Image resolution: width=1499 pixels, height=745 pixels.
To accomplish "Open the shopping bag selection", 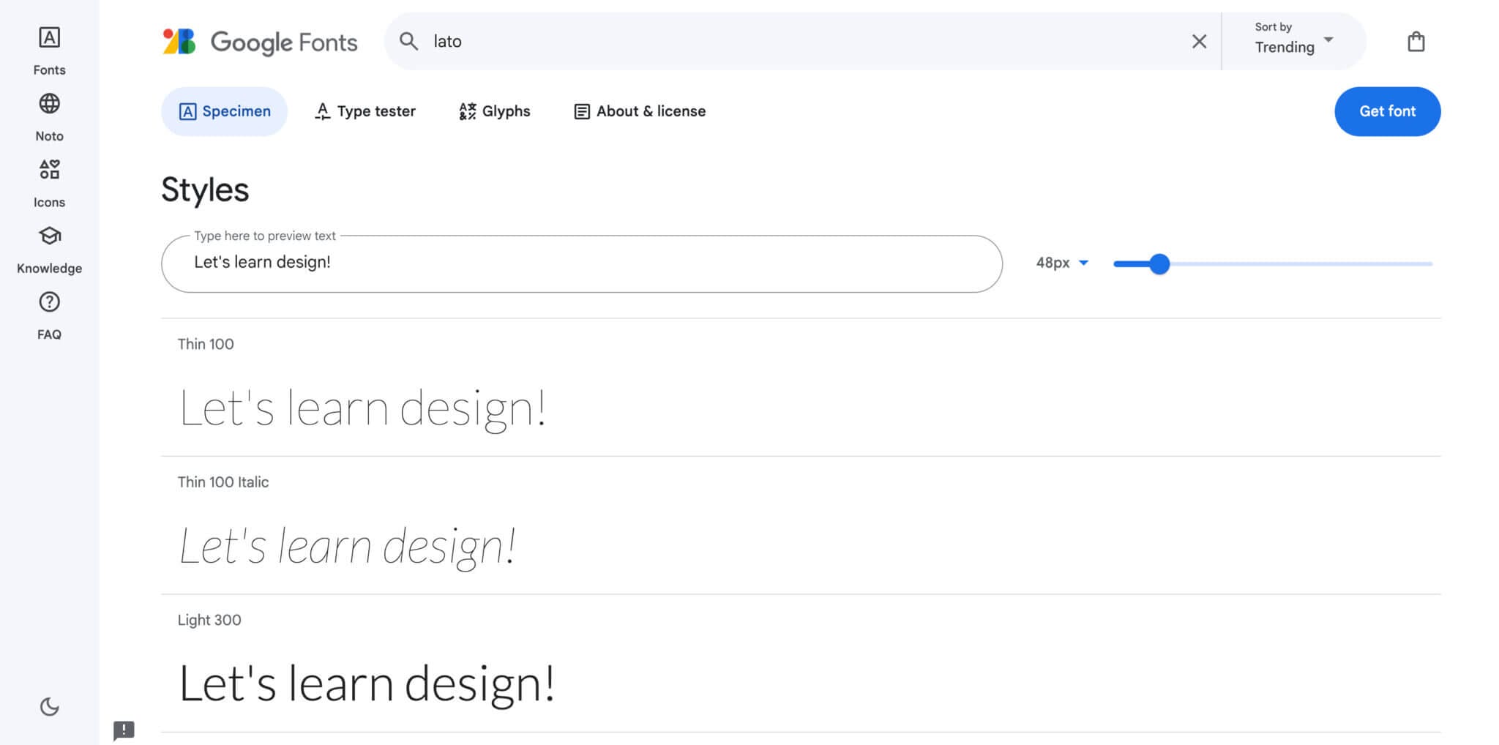I will point(1416,42).
